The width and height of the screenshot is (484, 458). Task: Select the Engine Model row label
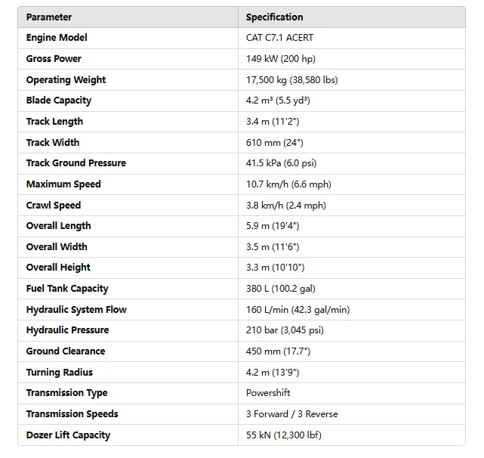click(57, 38)
